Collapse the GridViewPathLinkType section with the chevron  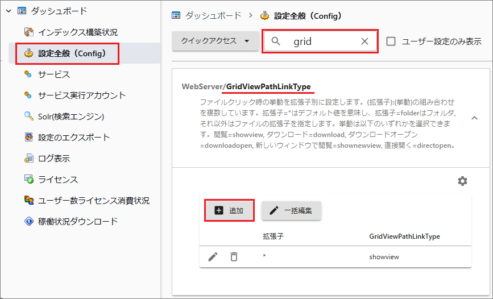coord(474,117)
